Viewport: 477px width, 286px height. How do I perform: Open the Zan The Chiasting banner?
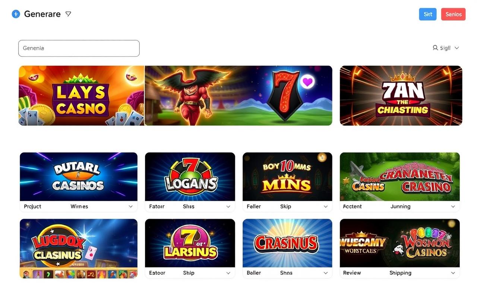(x=401, y=96)
